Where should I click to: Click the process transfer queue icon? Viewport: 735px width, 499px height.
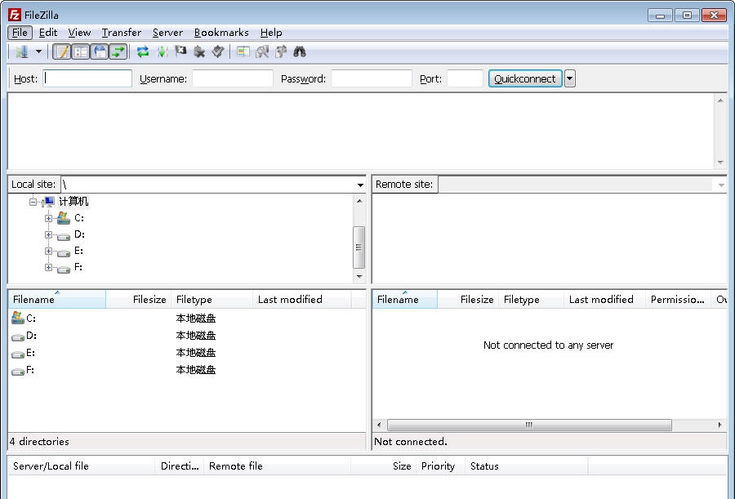click(160, 51)
